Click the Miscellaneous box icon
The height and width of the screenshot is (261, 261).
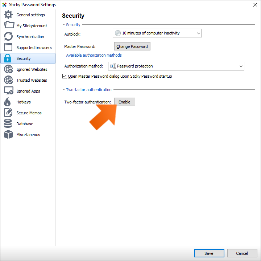coord(8,134)
